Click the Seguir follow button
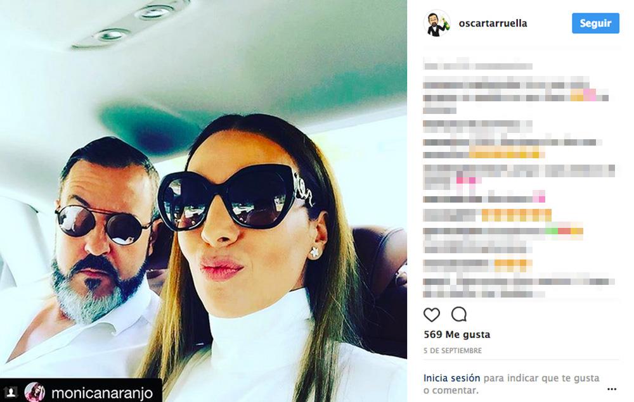Screen dimensions: 634x402 [x=595, y=23]
